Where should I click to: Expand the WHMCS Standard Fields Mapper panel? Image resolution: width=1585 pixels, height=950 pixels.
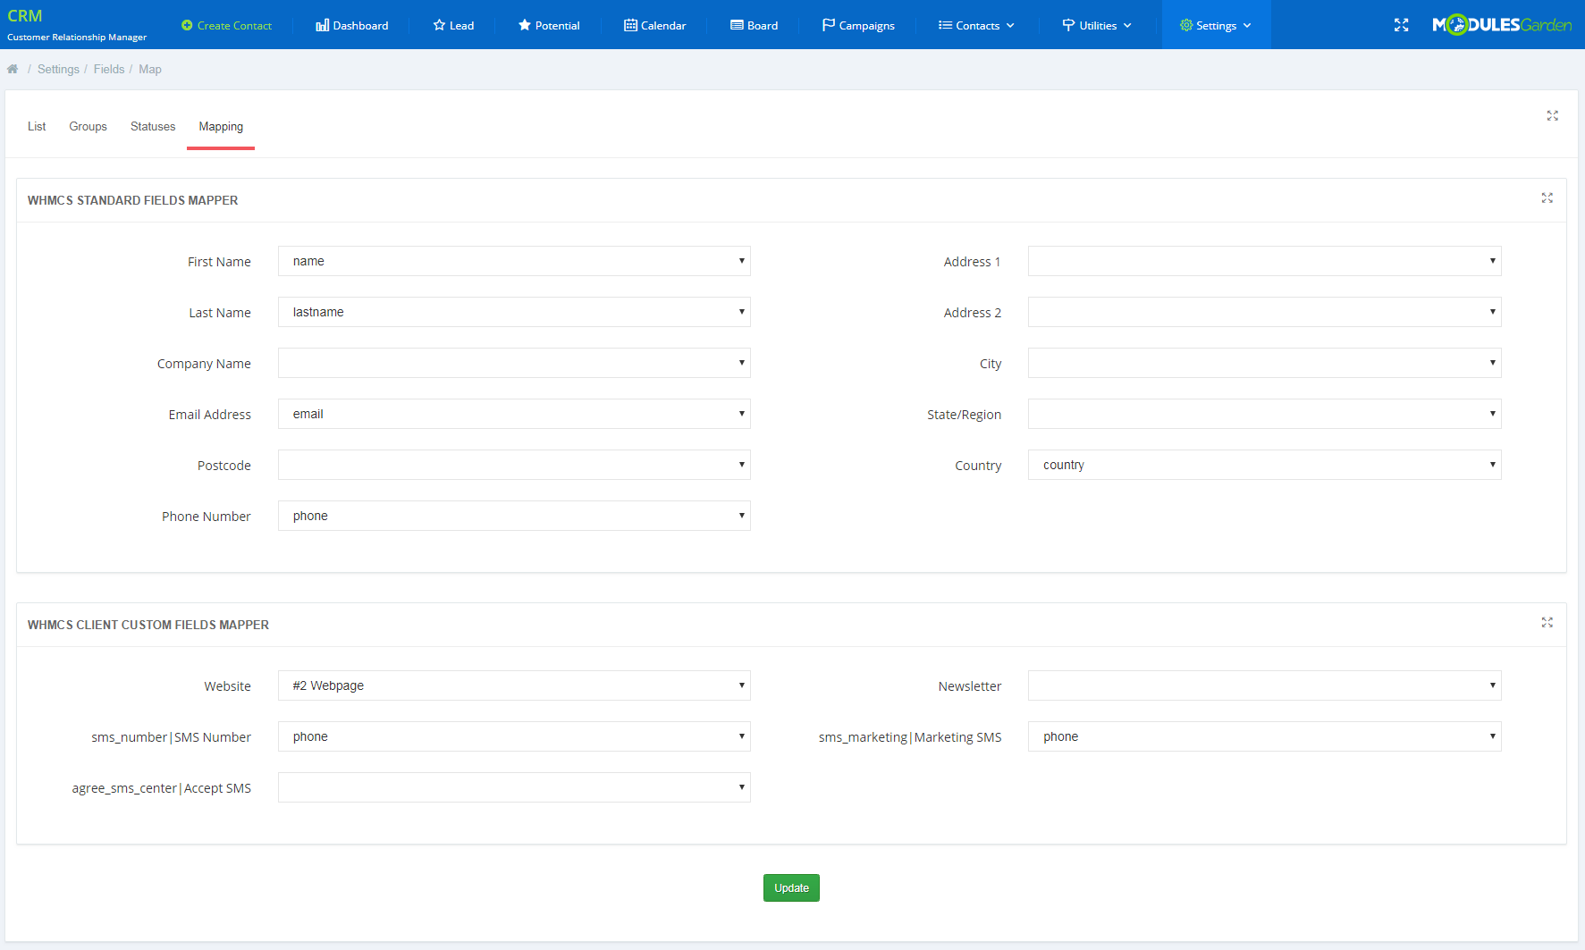pos(1547,198)
